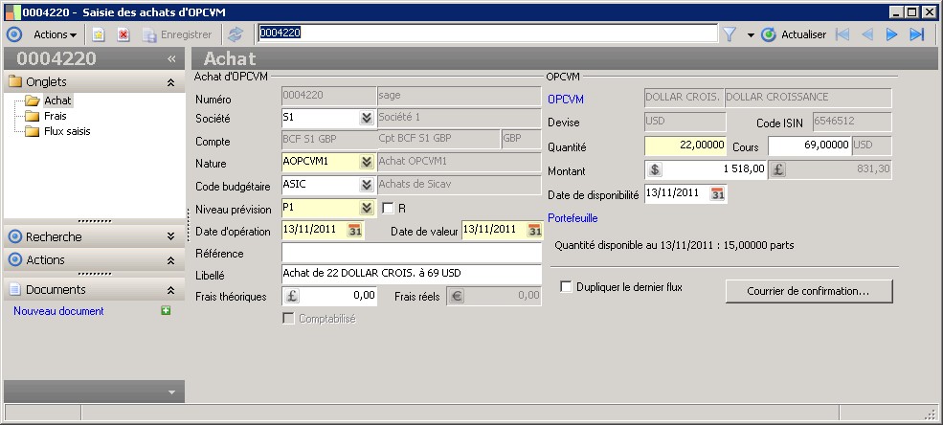Click the Portefeuille link

coord(573,218)
